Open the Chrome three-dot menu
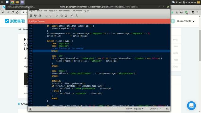The width and height of the screenshot is (201, 113). pos(198,12)
